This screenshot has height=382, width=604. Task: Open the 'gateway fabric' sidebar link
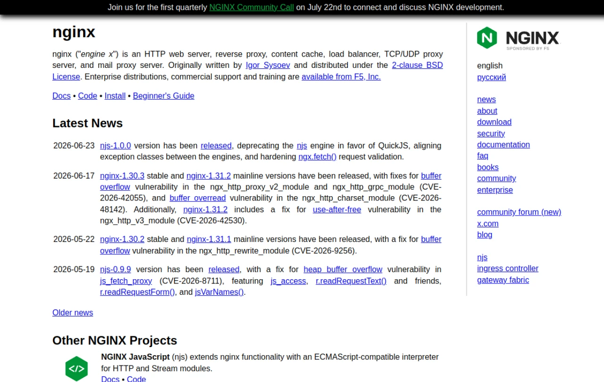pos(503,280)
